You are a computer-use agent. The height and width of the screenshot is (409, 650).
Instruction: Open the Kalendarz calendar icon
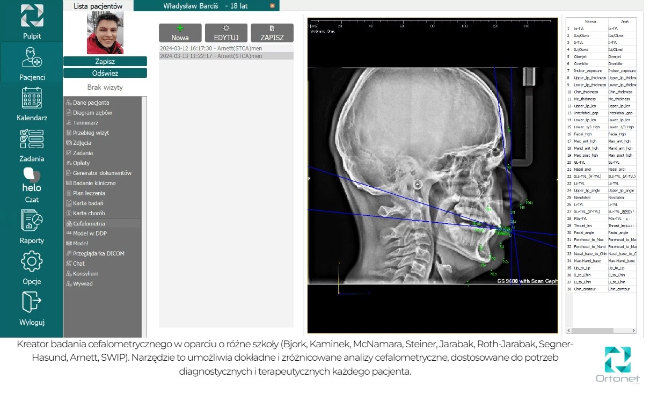click(32, 98)
